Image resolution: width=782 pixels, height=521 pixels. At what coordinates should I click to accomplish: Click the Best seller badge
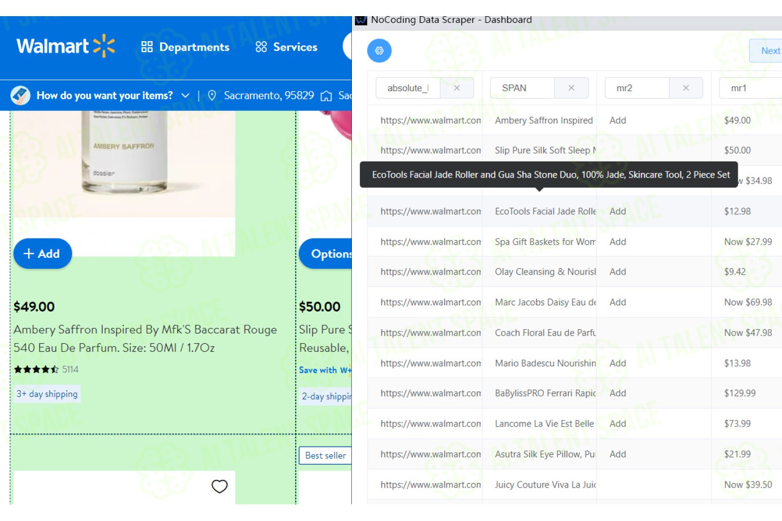tap(326, 455)
